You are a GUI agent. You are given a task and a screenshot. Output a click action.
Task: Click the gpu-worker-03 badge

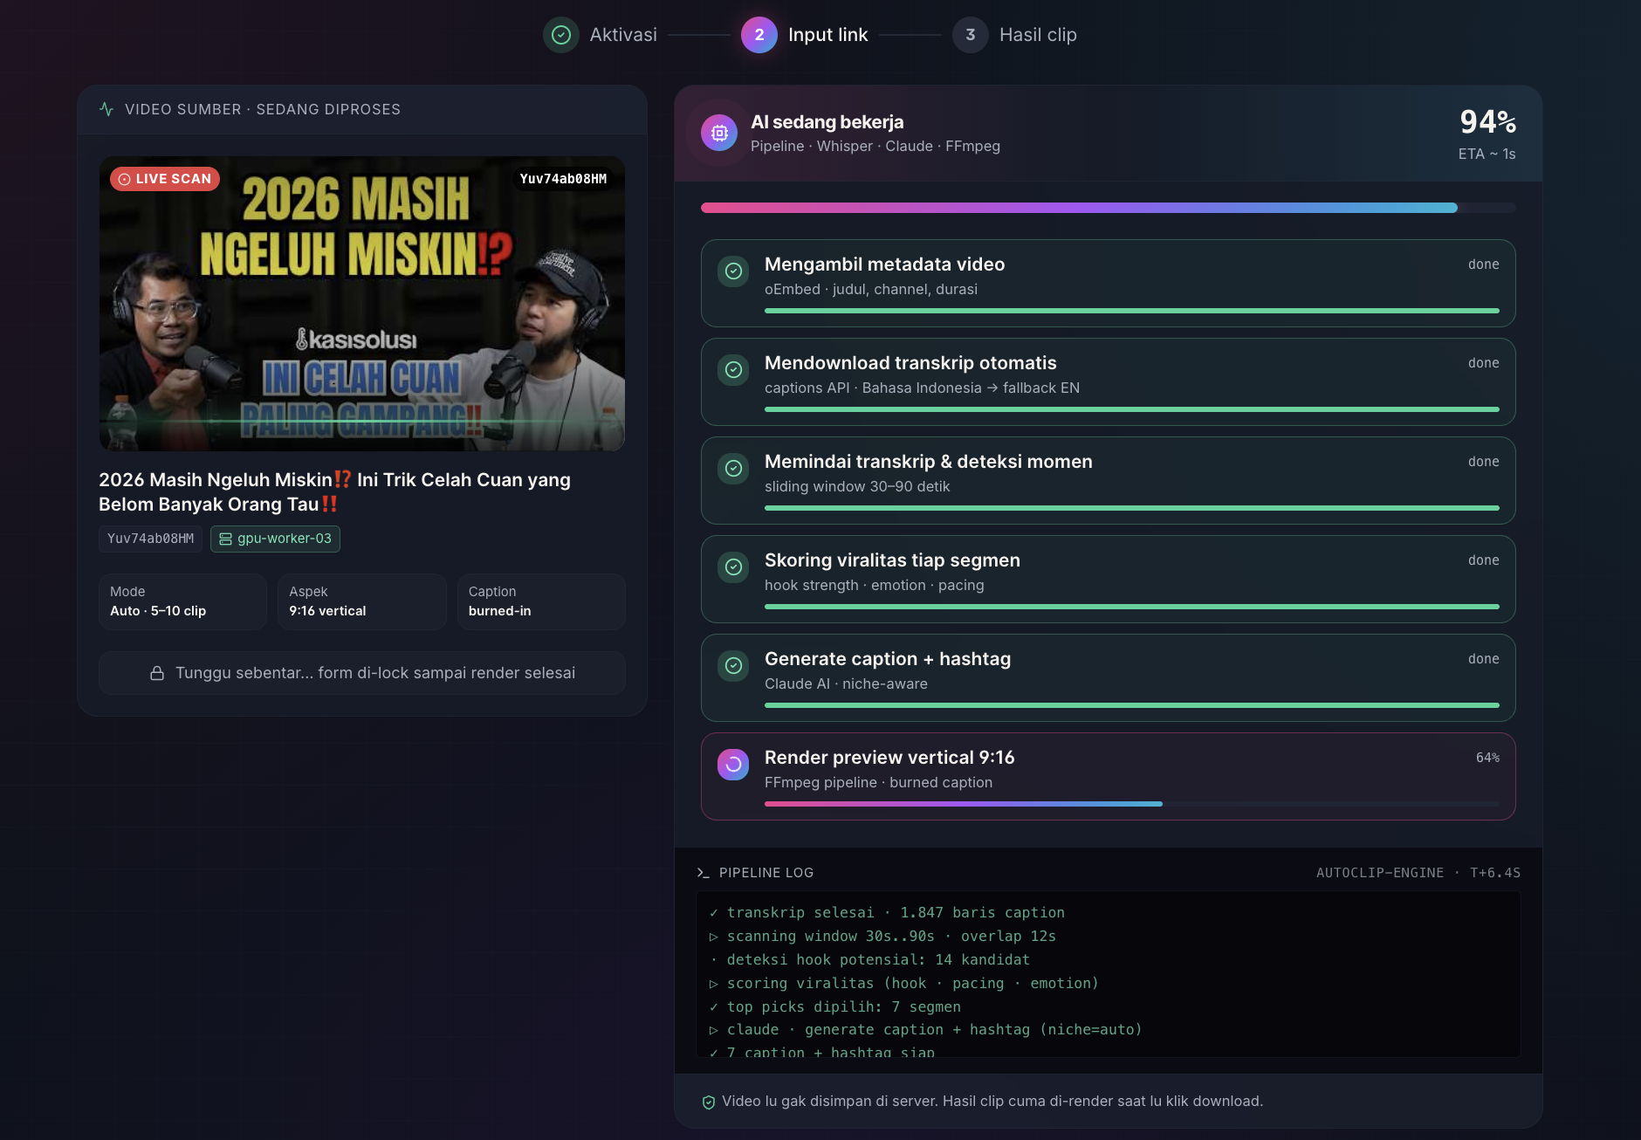[275, 539]
